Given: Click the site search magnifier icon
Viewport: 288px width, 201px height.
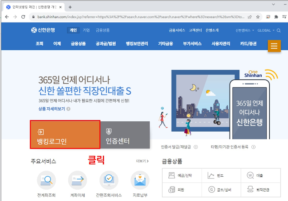Looking at the screenshot, I should click(x=279, y=30).
